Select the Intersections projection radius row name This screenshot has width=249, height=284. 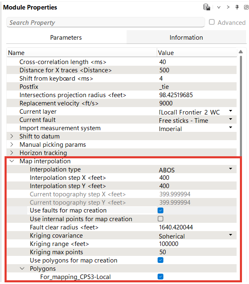[73, 95]
